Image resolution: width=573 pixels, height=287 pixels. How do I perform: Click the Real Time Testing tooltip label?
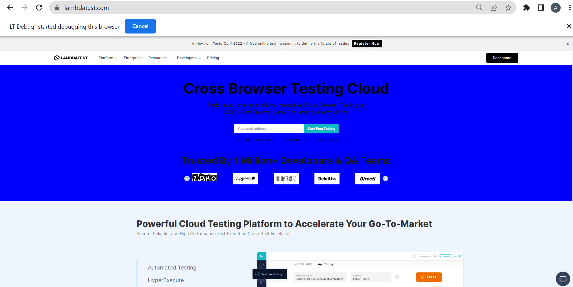(269, 274)
